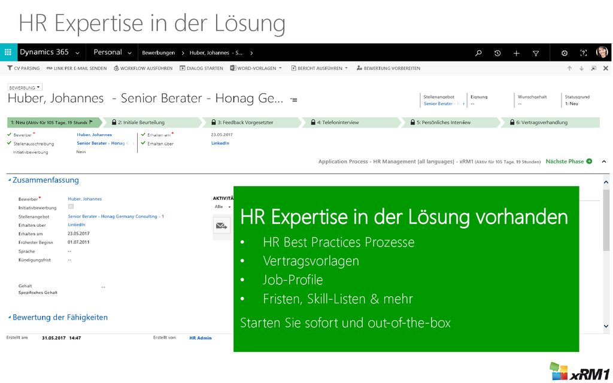Open Senior Berater link in header Stellenangebot

[444, 104]
